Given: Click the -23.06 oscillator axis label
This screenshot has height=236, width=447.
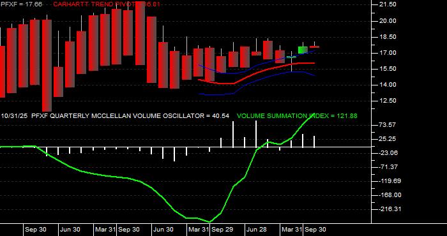Looking at the screenshot, I should pyautogui.click(x=388, y=153).
